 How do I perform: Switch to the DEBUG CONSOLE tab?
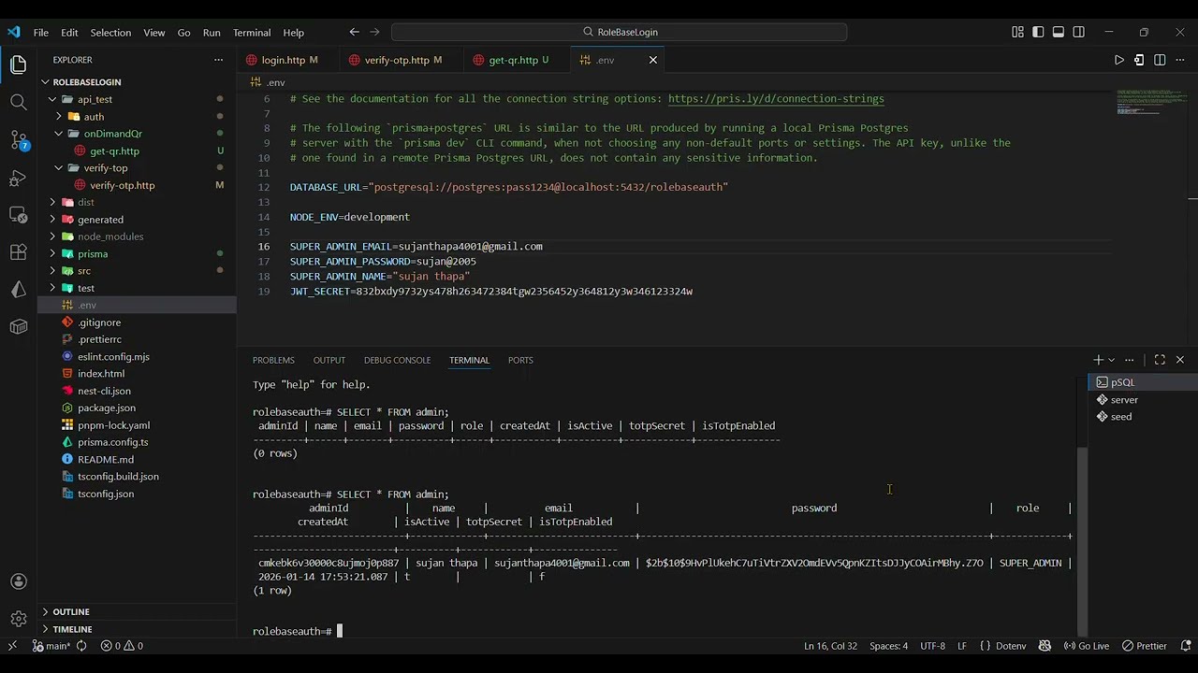(397, 360)
